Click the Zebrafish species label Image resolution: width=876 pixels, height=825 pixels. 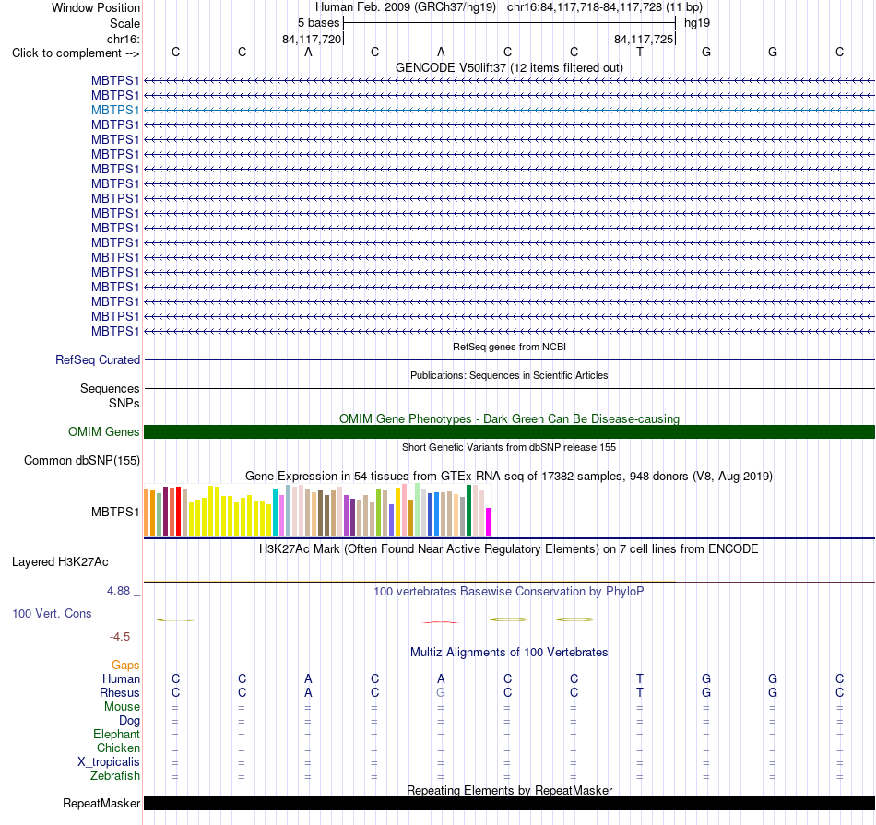coord(115,776)
